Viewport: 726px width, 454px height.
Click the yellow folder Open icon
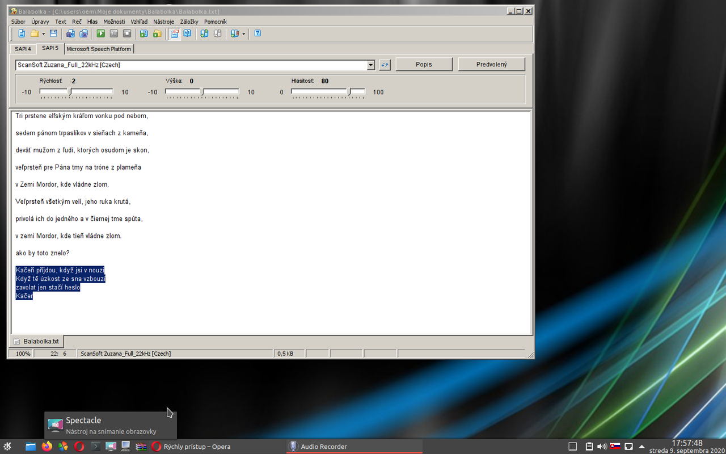(35, 33)
